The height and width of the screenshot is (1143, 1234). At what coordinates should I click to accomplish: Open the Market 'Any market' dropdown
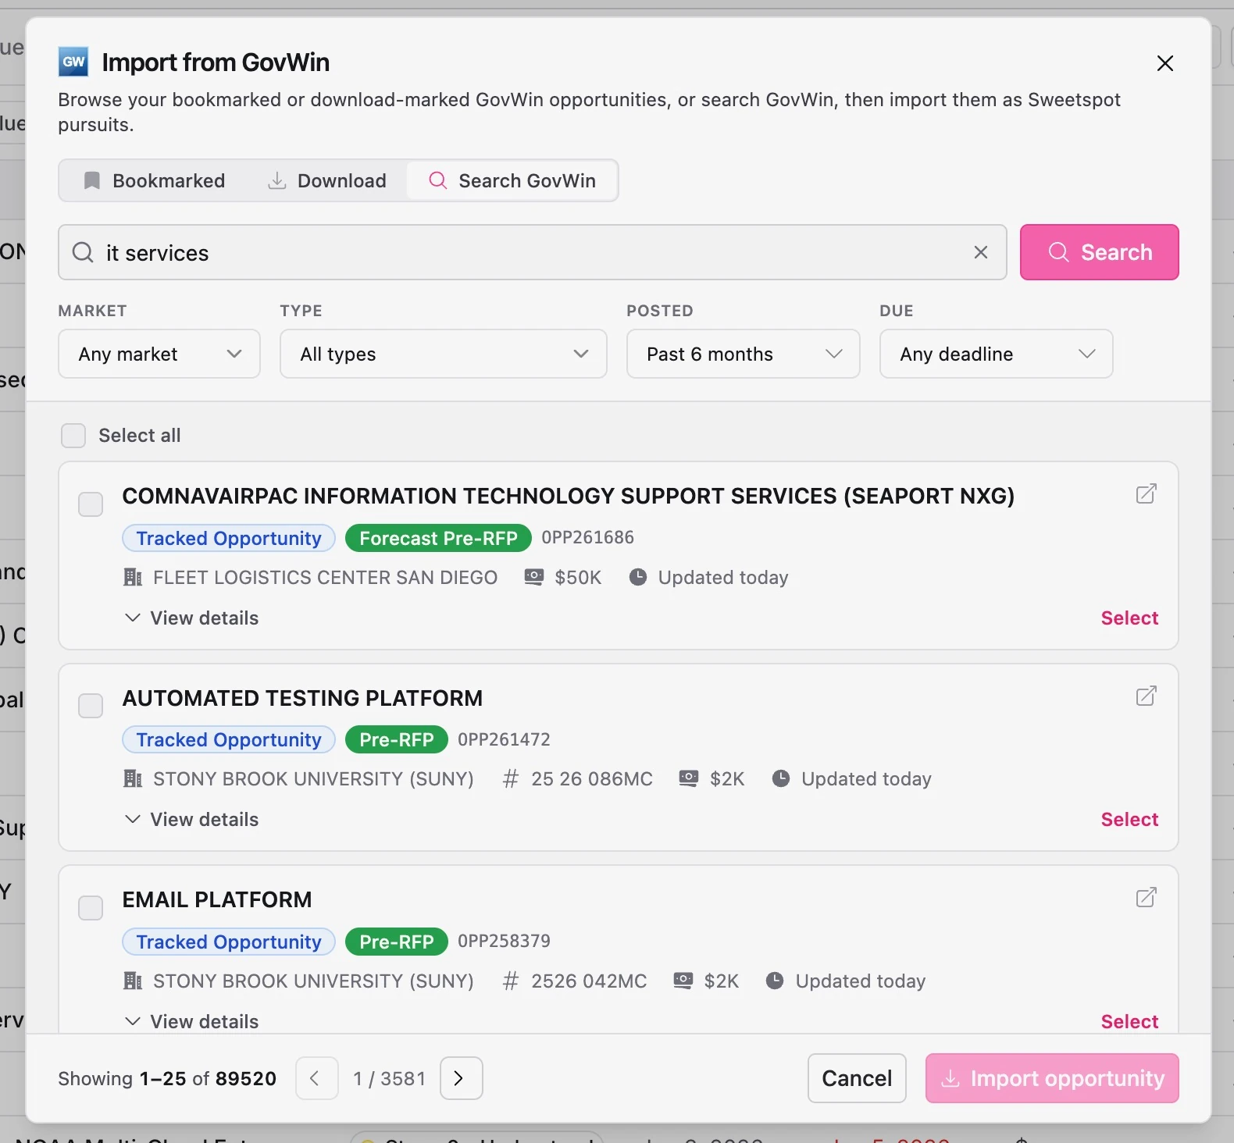click(159, 354)
